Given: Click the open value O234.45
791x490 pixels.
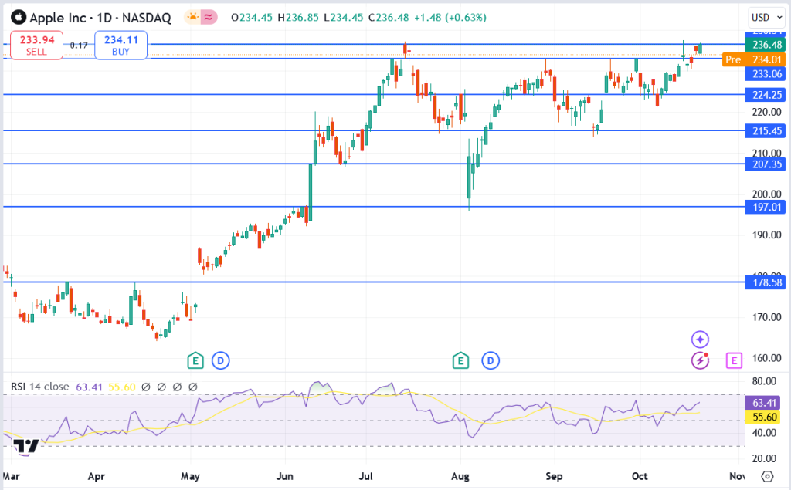Looking at the screenshot, I should pos(251,18).
